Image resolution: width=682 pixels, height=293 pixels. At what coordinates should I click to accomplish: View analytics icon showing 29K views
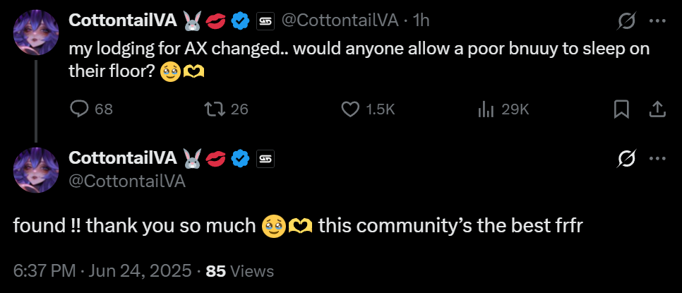click(486, 109)
